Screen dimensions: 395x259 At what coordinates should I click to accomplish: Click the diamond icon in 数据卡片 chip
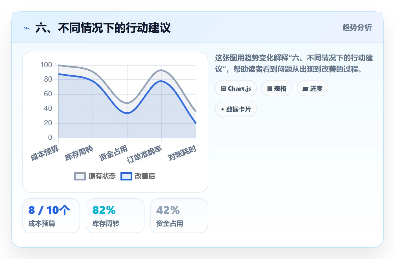223,109
